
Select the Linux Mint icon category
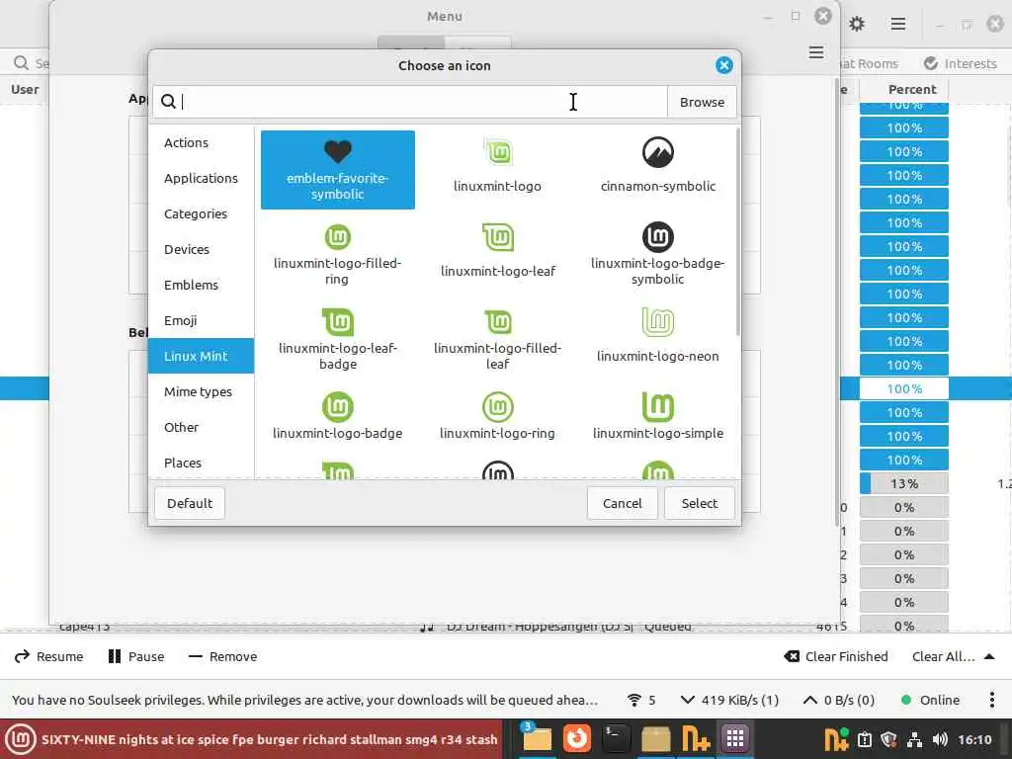coord(201,356)
